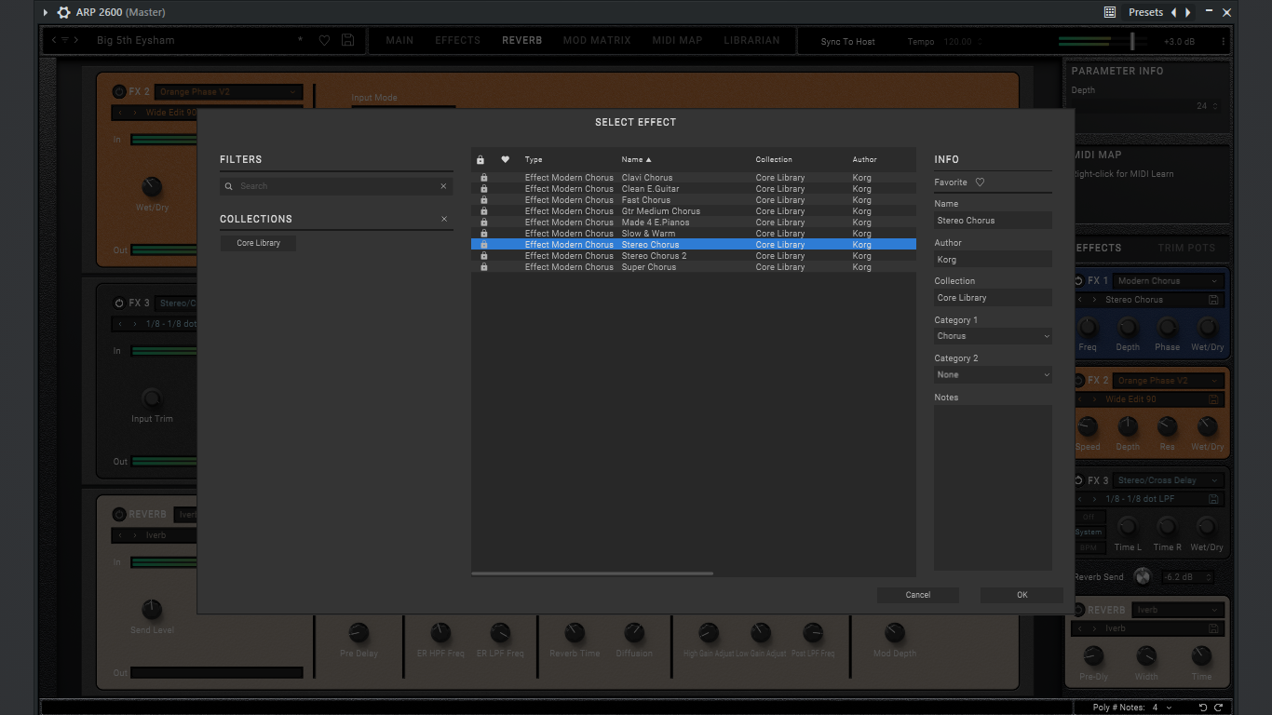The width and height of the screenshot is (1272, 715).
Task: Switch to MIDI MAP tab
Action: pyautogui.click(x=677, y=41)
